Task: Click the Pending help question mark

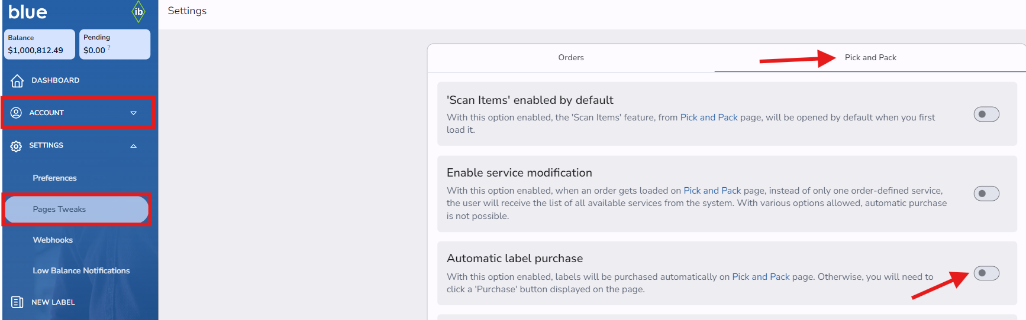Action: tap(109, 47)
